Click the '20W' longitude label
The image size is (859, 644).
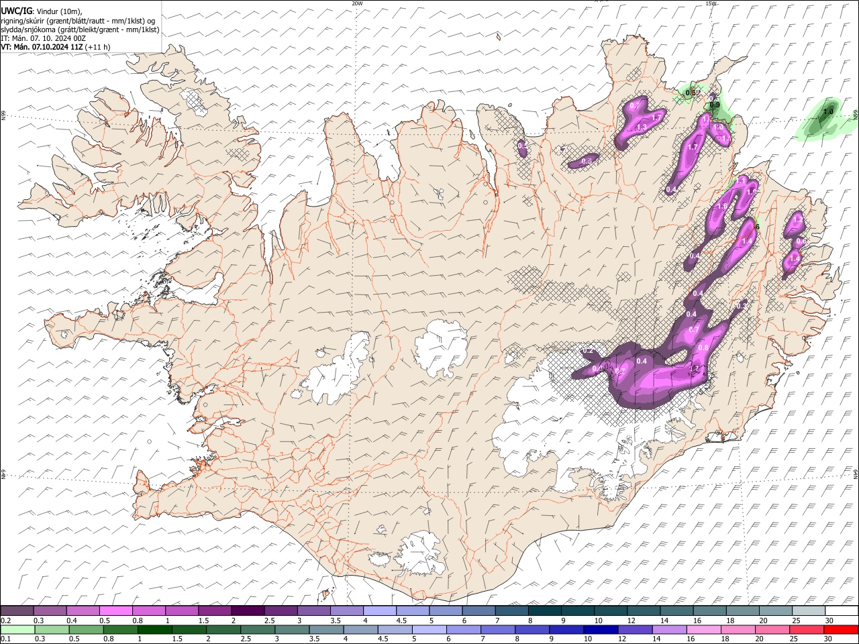[357, 3]
